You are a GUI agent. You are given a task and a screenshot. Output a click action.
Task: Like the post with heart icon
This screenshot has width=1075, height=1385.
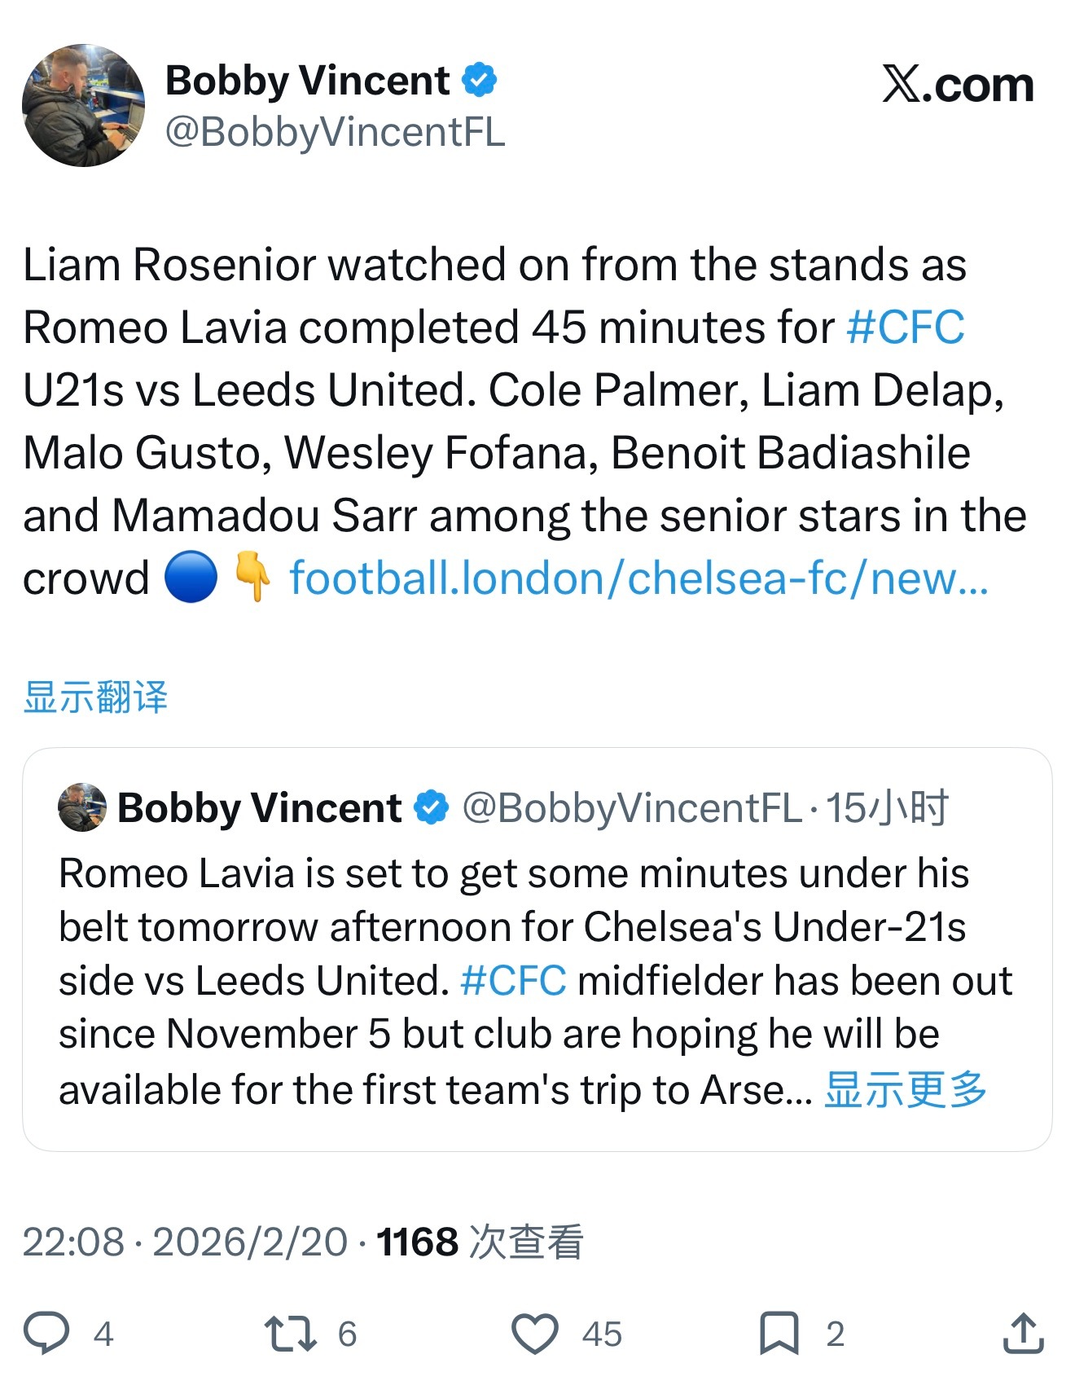click(534, 1334)
